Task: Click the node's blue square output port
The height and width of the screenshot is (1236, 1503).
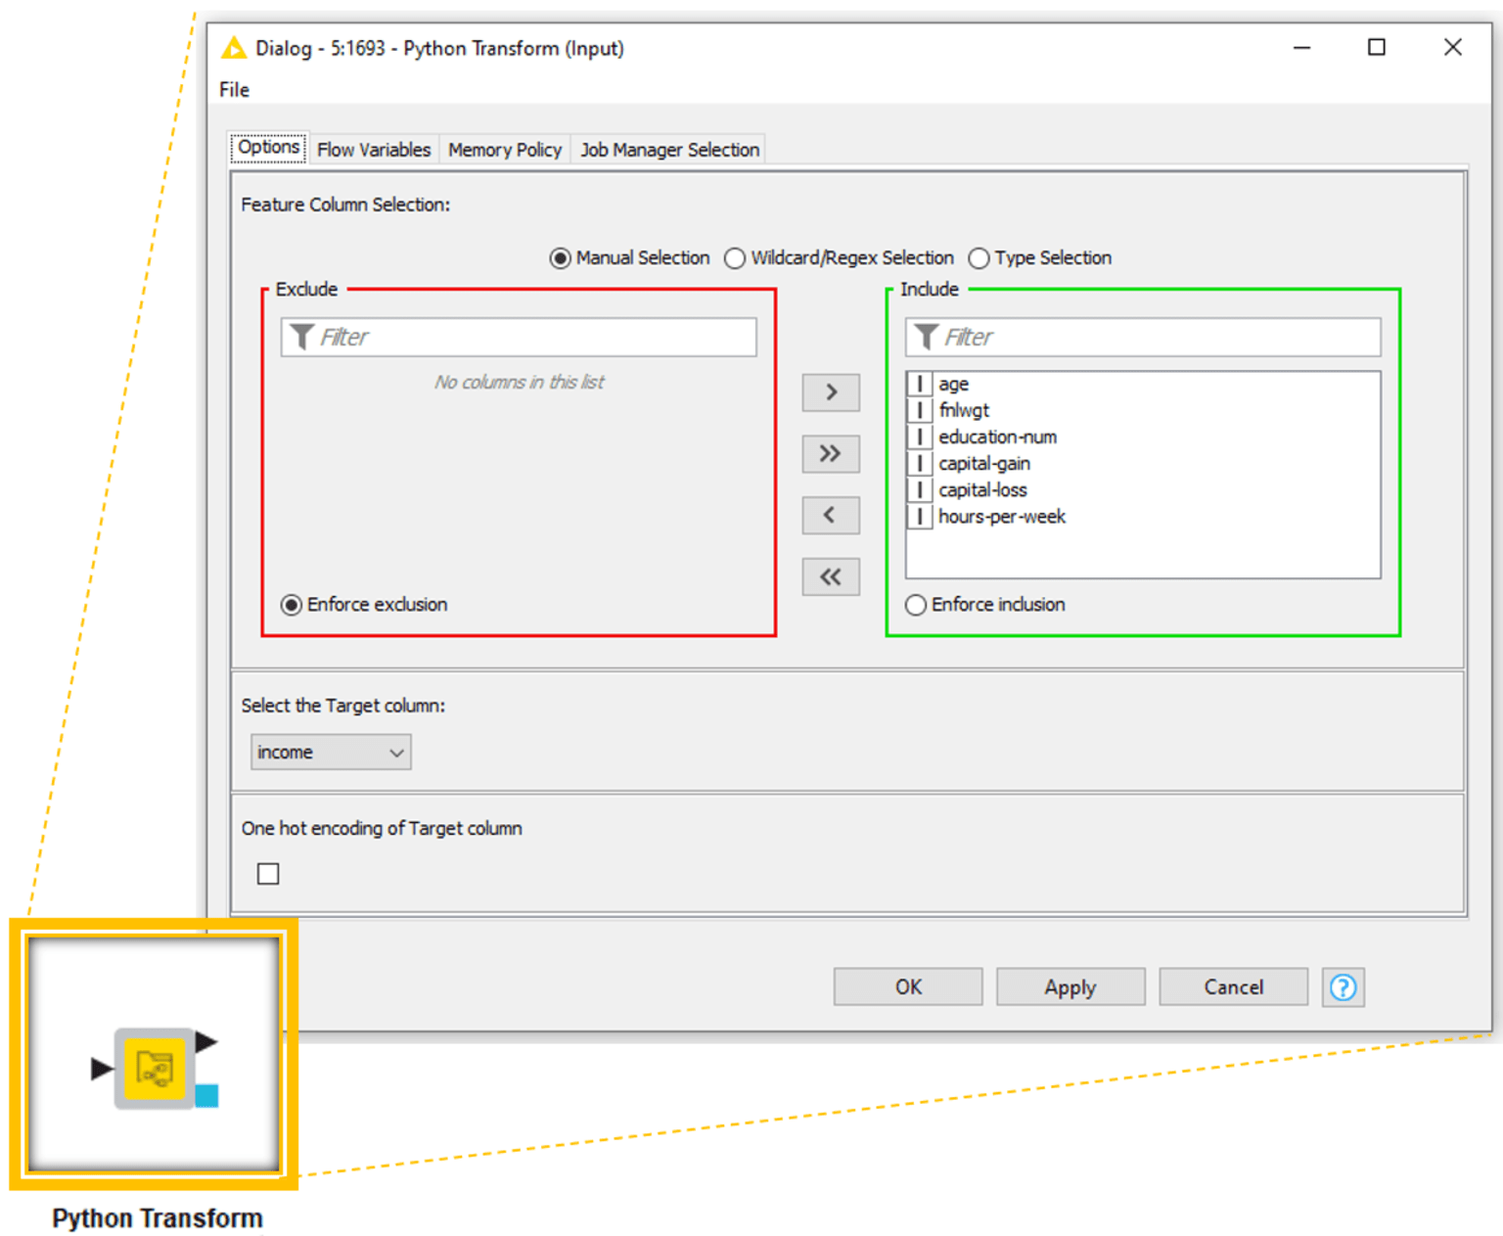Action: [206, 1095]
